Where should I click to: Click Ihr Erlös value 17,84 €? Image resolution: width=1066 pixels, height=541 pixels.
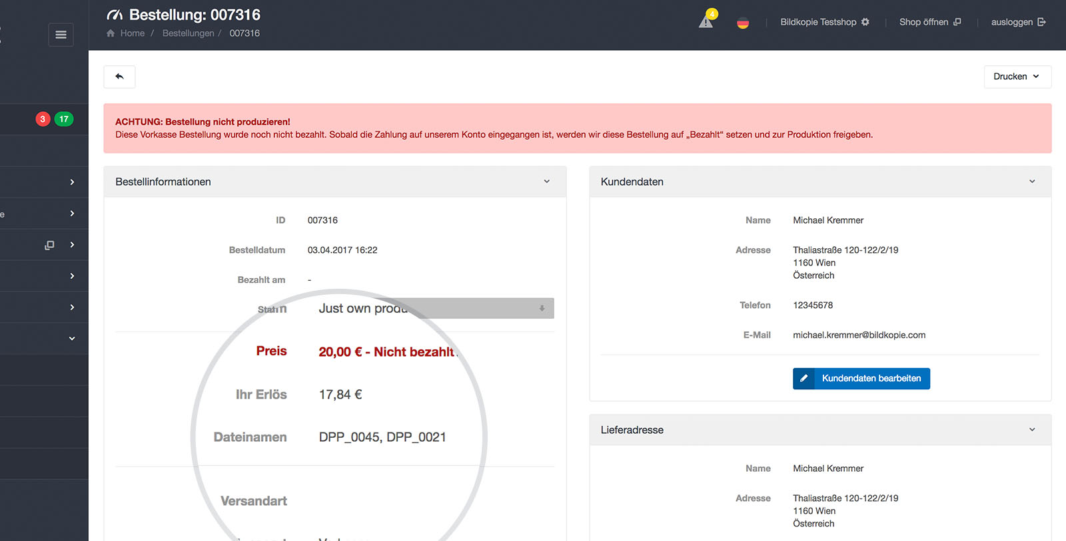coord(340,395)
